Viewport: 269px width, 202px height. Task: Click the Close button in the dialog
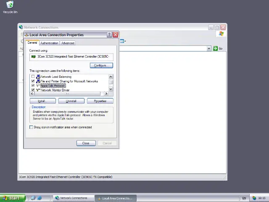86,143
